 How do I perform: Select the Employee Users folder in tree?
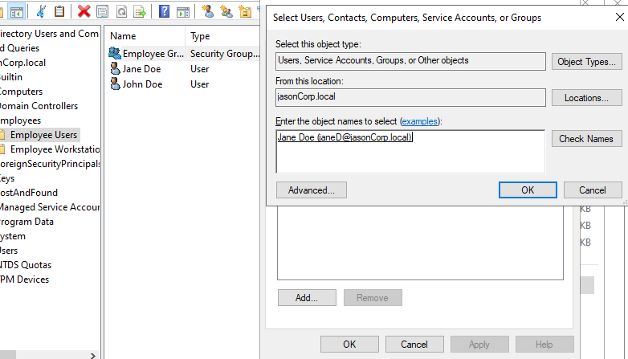coord(43,135)
